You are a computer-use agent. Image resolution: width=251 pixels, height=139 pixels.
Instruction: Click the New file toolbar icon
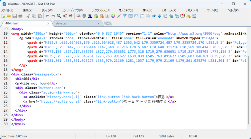pyautogui.click(x=3, y=16)
